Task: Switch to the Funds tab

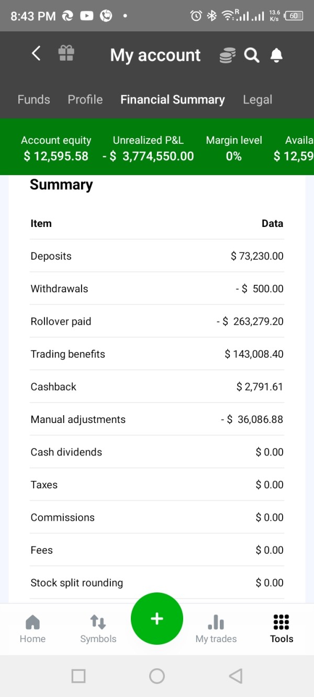Action: (x=33, y=99)
